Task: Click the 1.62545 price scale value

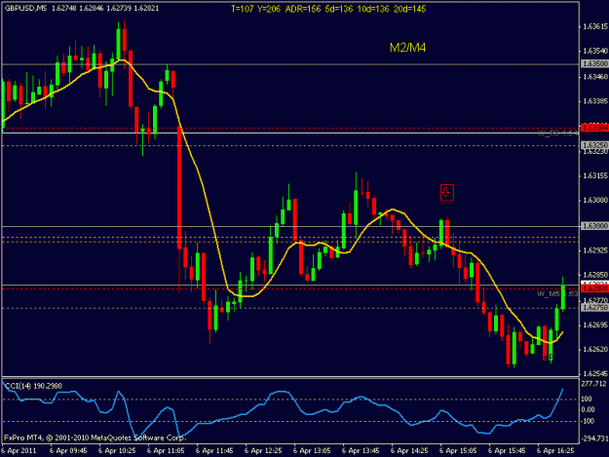Action: tap(595, 374)
